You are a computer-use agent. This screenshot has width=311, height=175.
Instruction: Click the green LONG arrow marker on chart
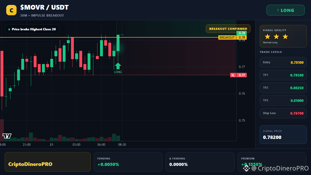tap(118, 66)
